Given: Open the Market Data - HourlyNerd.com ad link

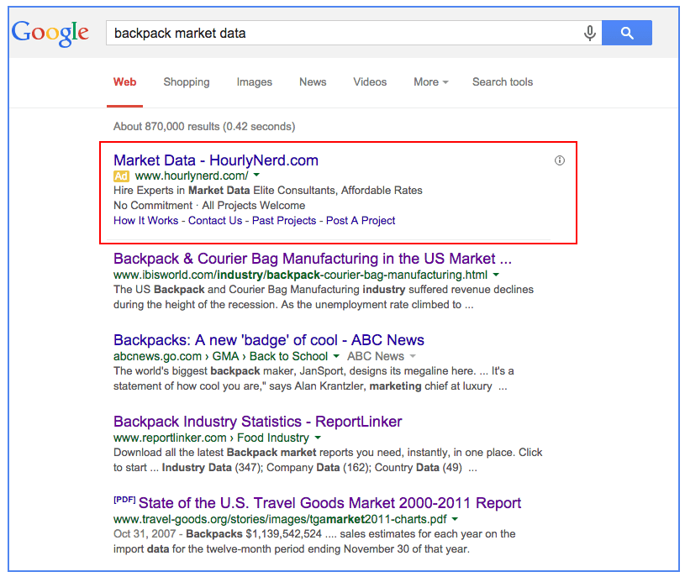Looking at the screenshot, I should click(216, 160).
